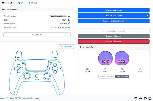Click the controller touchpad outline
Screen dimensions: 153x101
pos(37,65)
